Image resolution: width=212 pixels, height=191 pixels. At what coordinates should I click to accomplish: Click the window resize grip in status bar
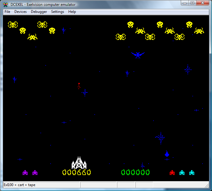[207, 185]
